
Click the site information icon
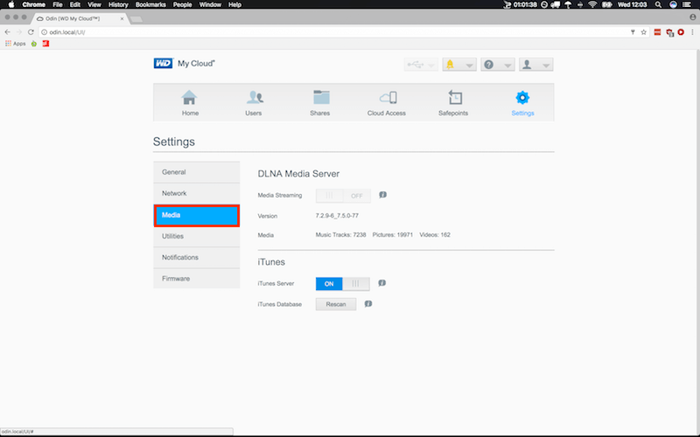[x=45, y=32]
